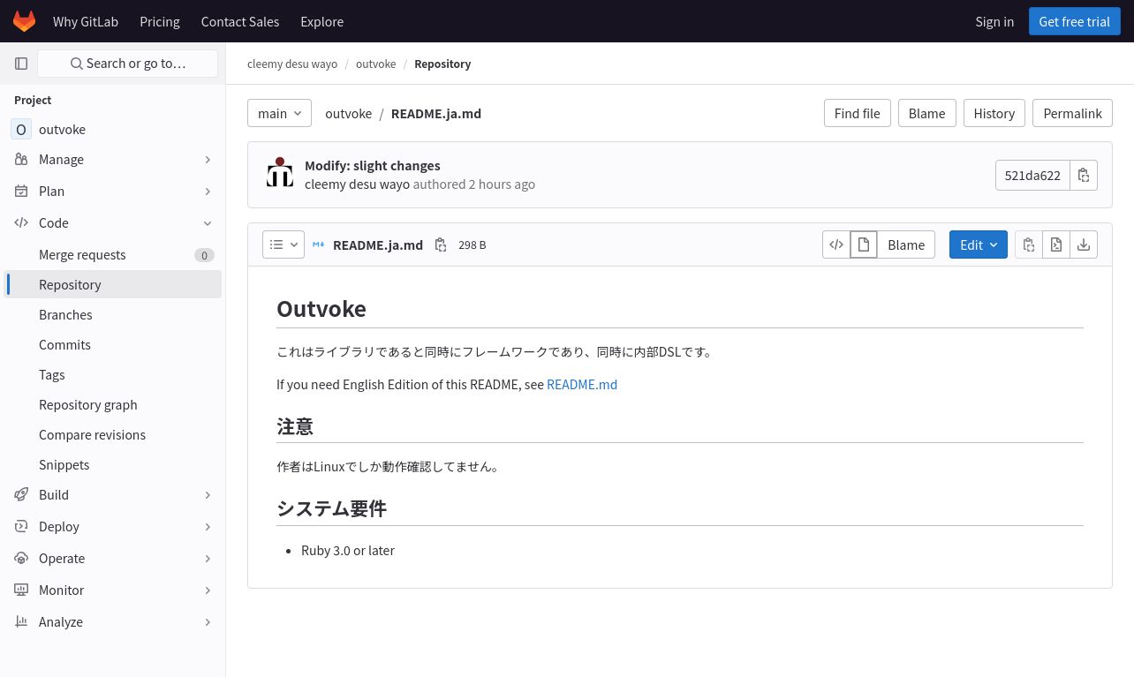The image size is (1134, 677).
Task: Click the outvoke project name in sidebar
Action: [x=63, y=129]
